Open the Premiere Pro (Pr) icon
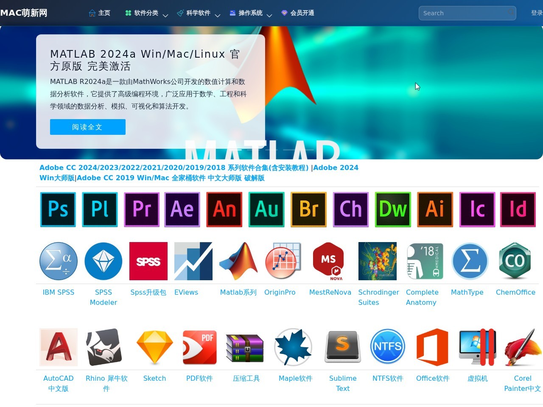This screenshot has width=543, height=407. tap(142, 209)
